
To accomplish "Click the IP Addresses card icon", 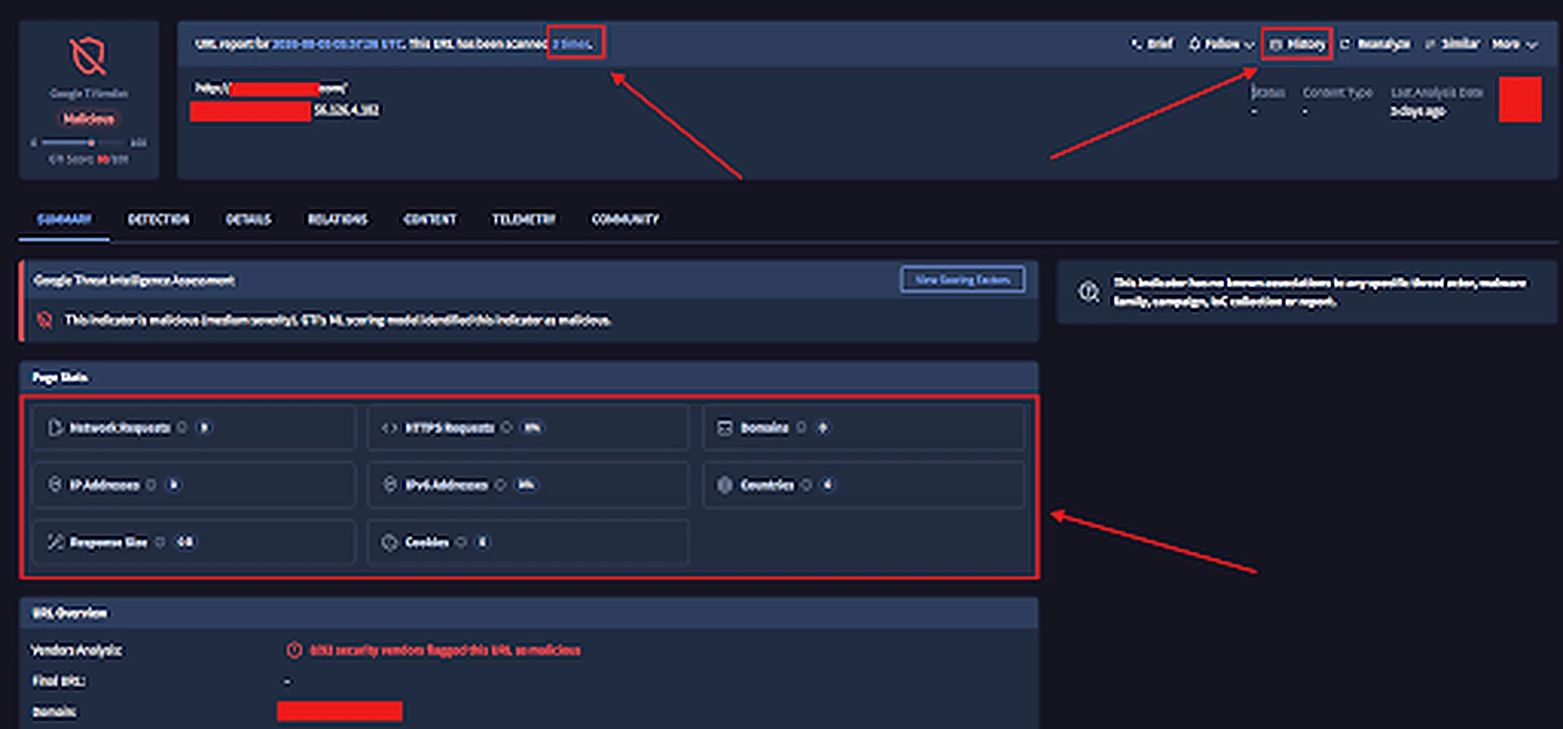I will [x=55, y=484].
